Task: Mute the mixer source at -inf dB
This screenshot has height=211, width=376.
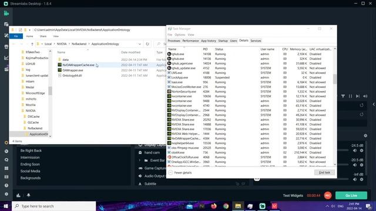Action: 355,179
